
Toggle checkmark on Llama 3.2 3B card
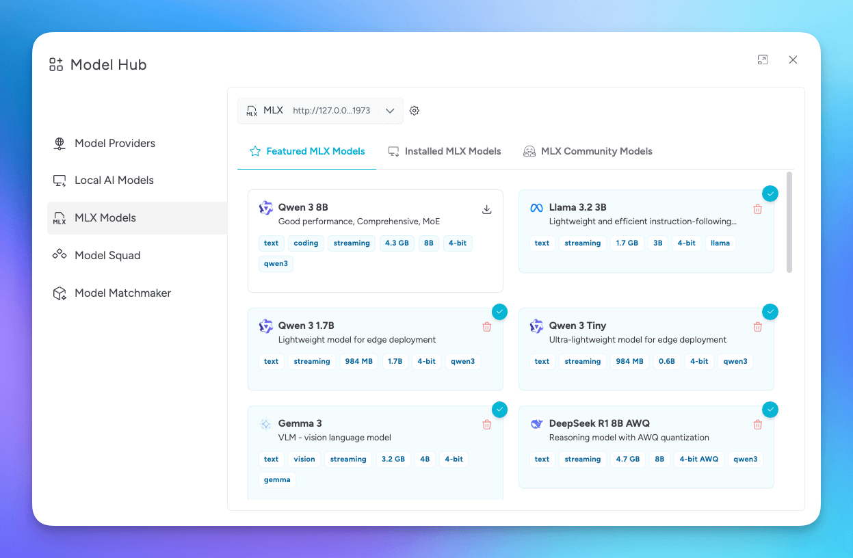(770, 194)
